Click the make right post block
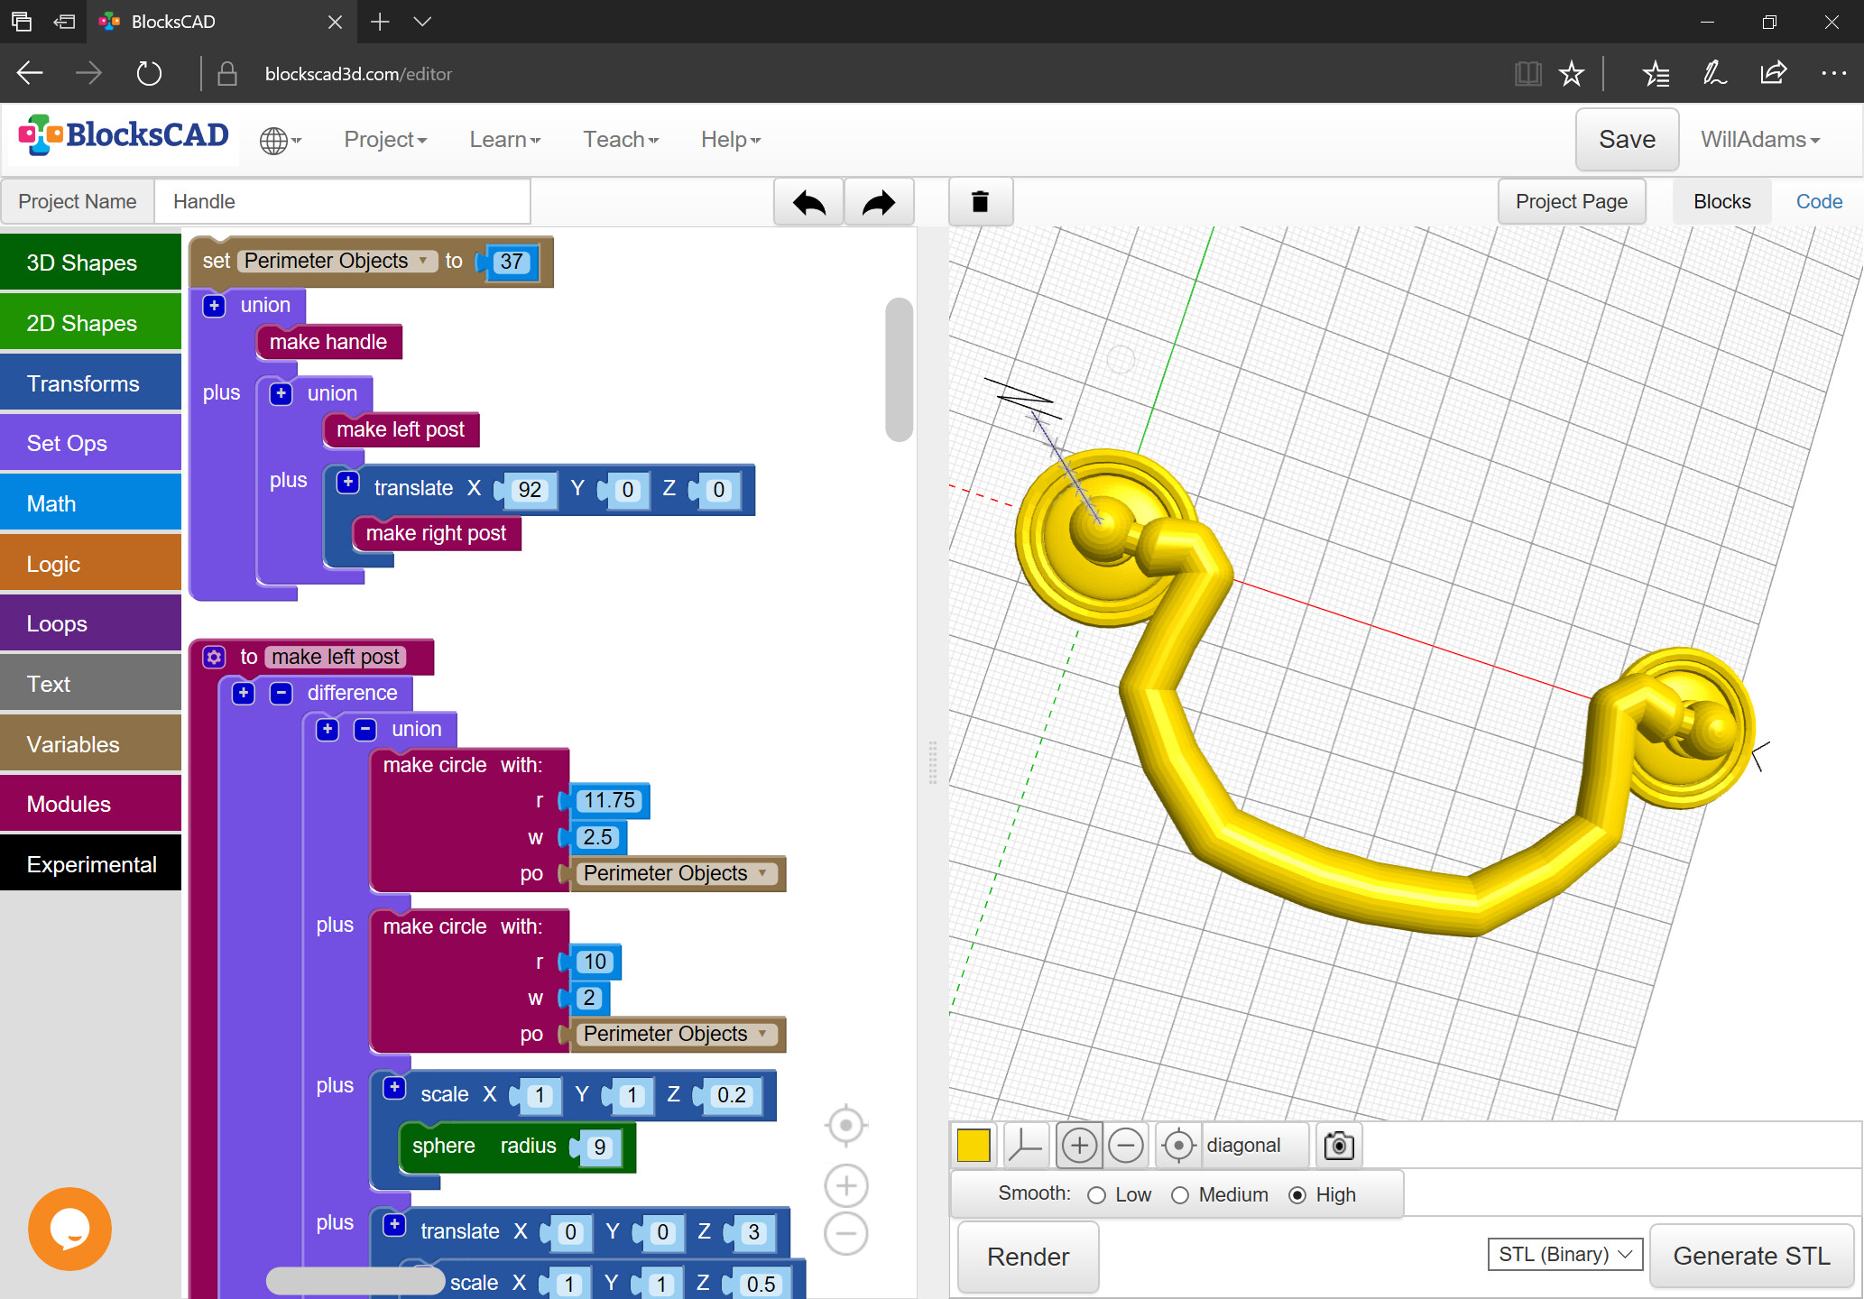This screenshot has width=1864, height=1299. click(x=436, y=533)
